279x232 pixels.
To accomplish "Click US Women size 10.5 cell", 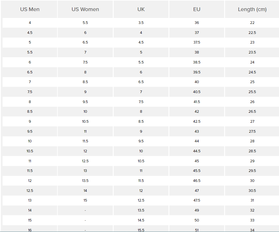I will pos(85,122).
